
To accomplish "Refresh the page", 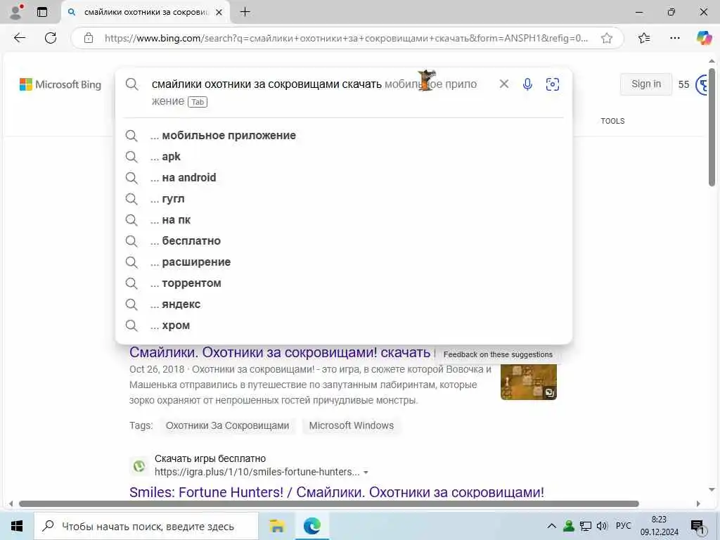I will 51,38.
